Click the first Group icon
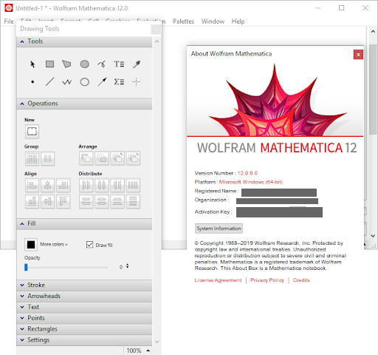378x355 pixels. click(32, 158)
